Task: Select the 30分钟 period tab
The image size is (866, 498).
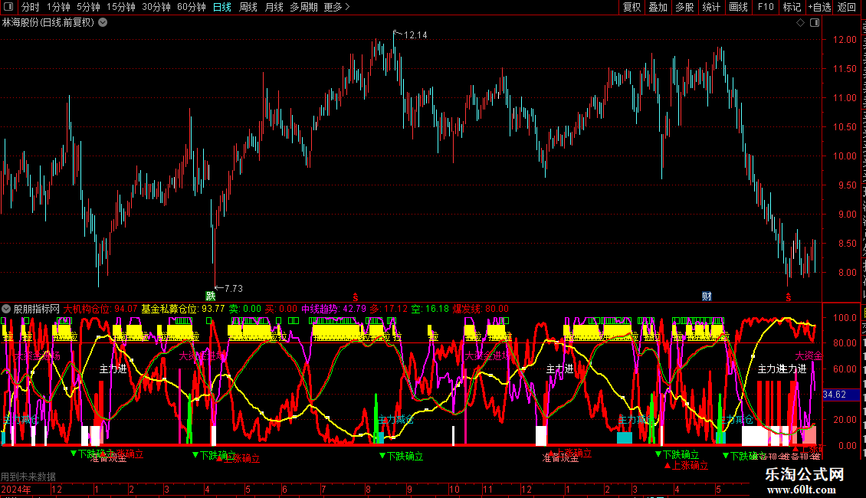Action: [x=156, y=7]
